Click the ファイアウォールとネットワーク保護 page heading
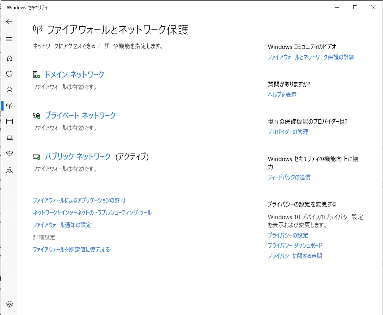 (117, 30)
